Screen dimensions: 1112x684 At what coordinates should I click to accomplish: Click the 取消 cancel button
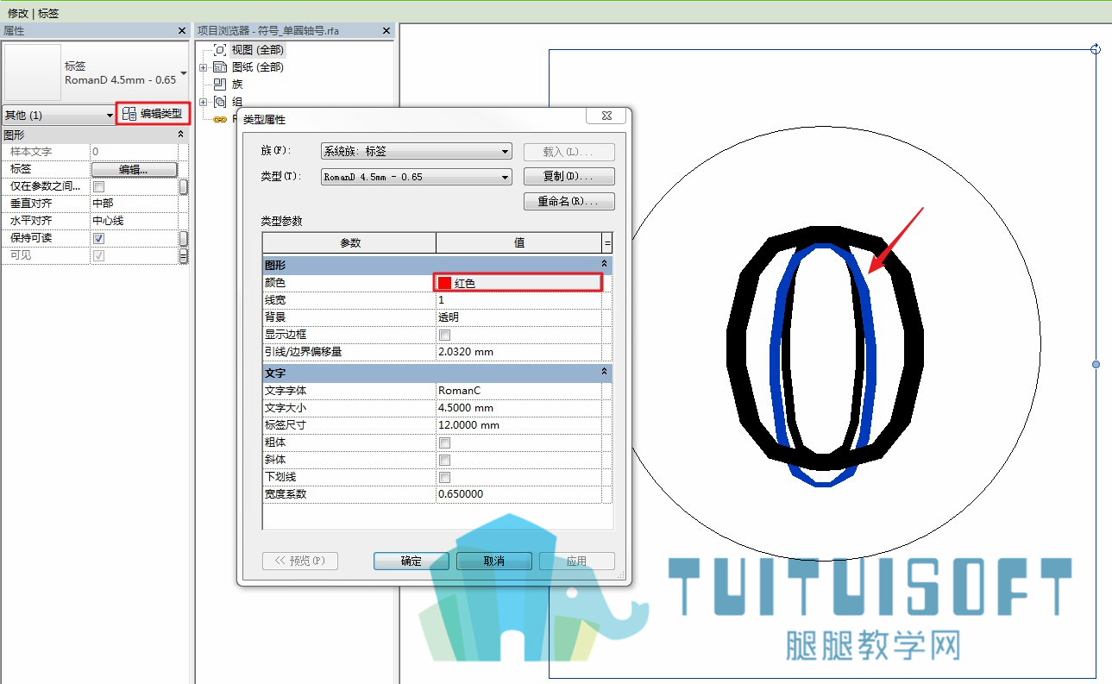tap(494, 561)
